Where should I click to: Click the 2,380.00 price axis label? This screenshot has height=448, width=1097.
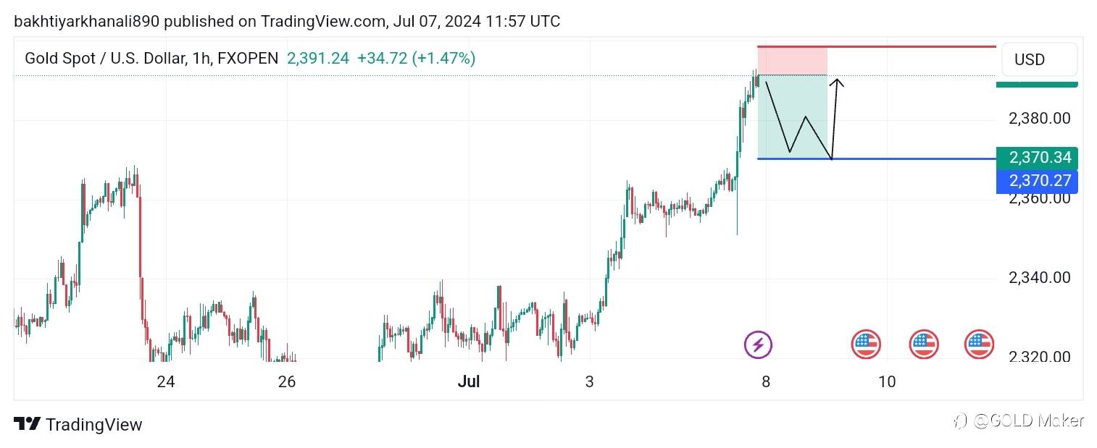pos(1039,118)
